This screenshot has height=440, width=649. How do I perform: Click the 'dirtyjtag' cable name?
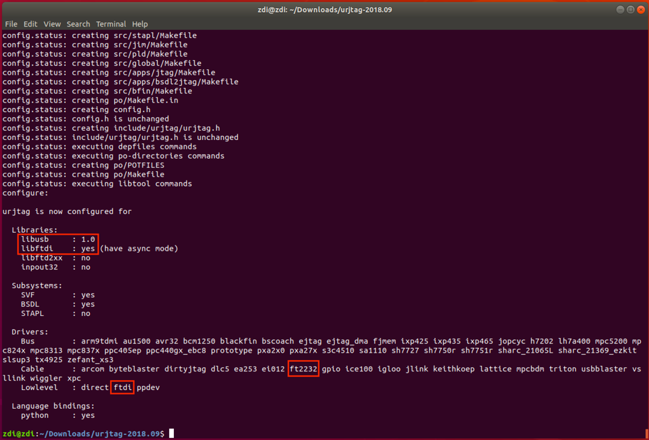(x=185, y=369)
